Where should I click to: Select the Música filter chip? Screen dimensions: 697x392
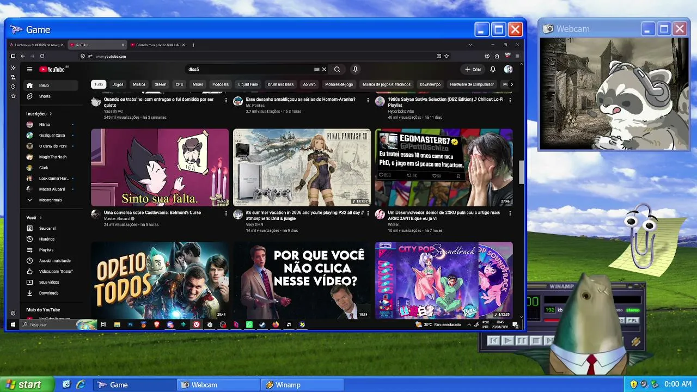(139, 84)
